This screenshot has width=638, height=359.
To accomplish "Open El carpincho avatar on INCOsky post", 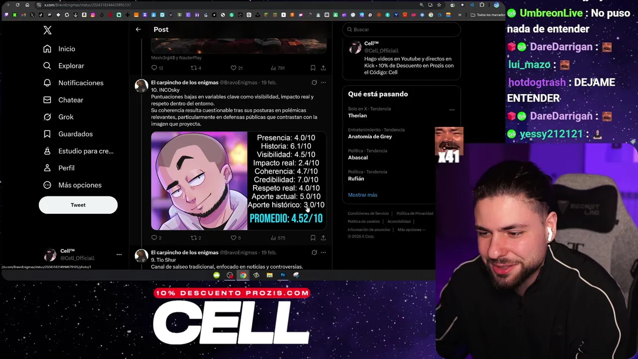I will [x=142, y=85].
